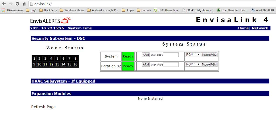Open the BlackBerry bookmark folder
Image resolution: width=276 pixels, height=126 pixels.
coord(48,10)
